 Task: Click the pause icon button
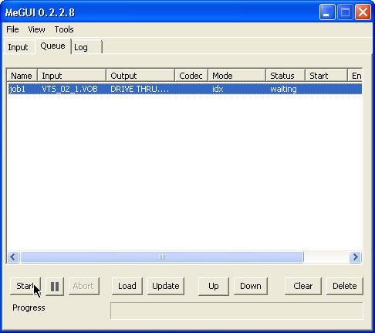tap(55, 286)
